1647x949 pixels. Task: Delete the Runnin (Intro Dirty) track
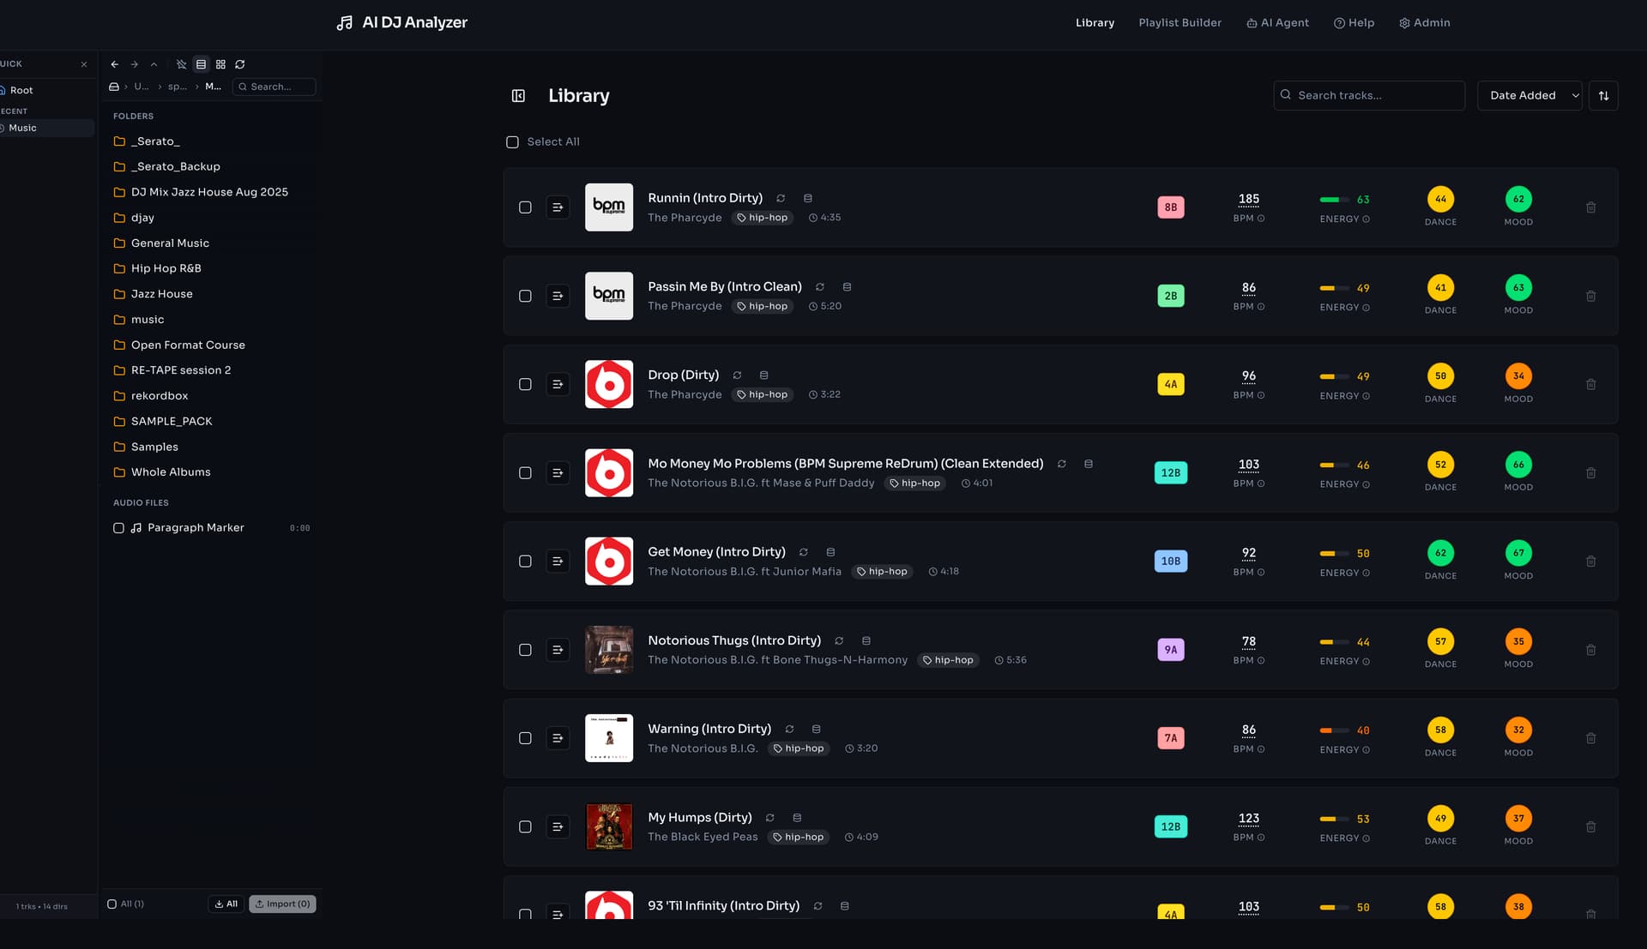point(1590,207)
